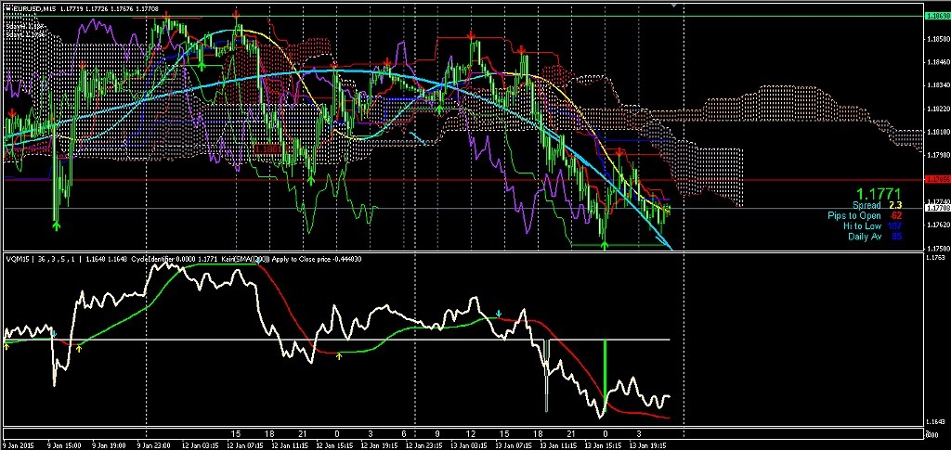Viewport: 951px width, 450px height.
Task: Click the gray spike bar in indicator window
Action: point(547,373)
